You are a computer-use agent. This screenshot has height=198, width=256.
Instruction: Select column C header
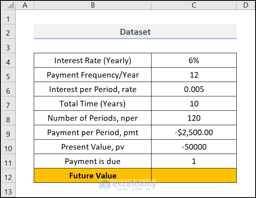tap(194, 5)
